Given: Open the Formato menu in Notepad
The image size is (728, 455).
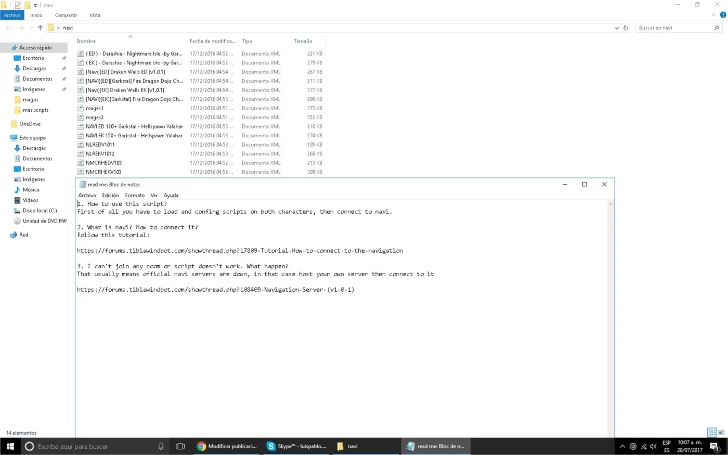Looking at the screenshot, I should tap(135, 195).
